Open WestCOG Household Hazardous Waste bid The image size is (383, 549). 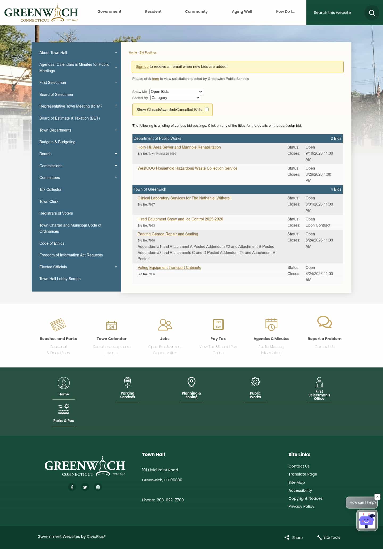187,168
